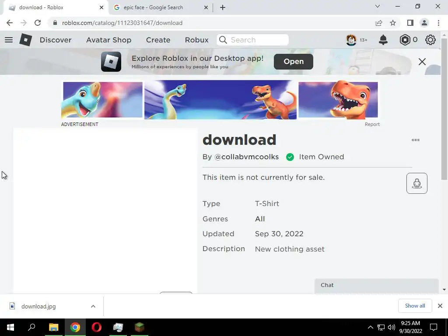Share this page icon in address bar
Viewport: 448px width, 336px height.
click(379, 23)
